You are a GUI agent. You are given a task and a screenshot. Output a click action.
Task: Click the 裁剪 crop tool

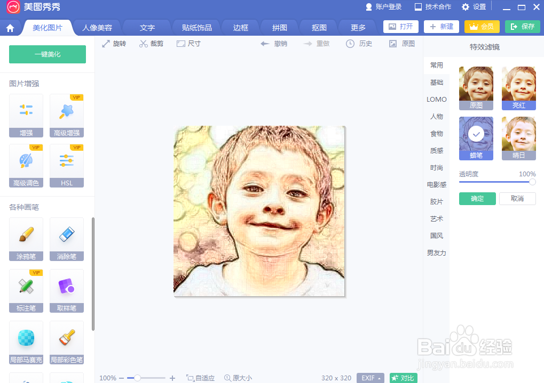pyautogui.click(x=151, y=44)
